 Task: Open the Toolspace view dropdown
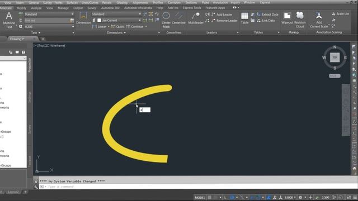13,58
